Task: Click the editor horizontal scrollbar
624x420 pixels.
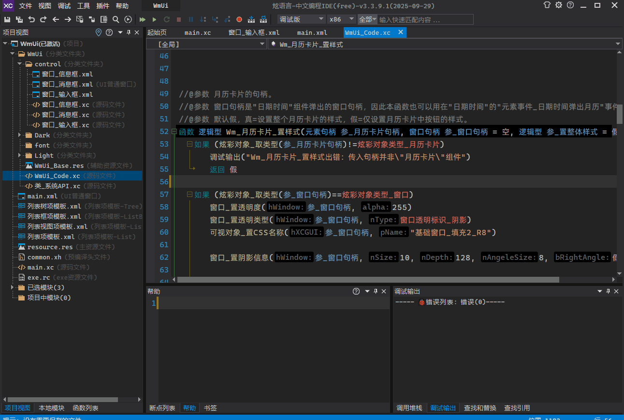Action: [367, 280]
